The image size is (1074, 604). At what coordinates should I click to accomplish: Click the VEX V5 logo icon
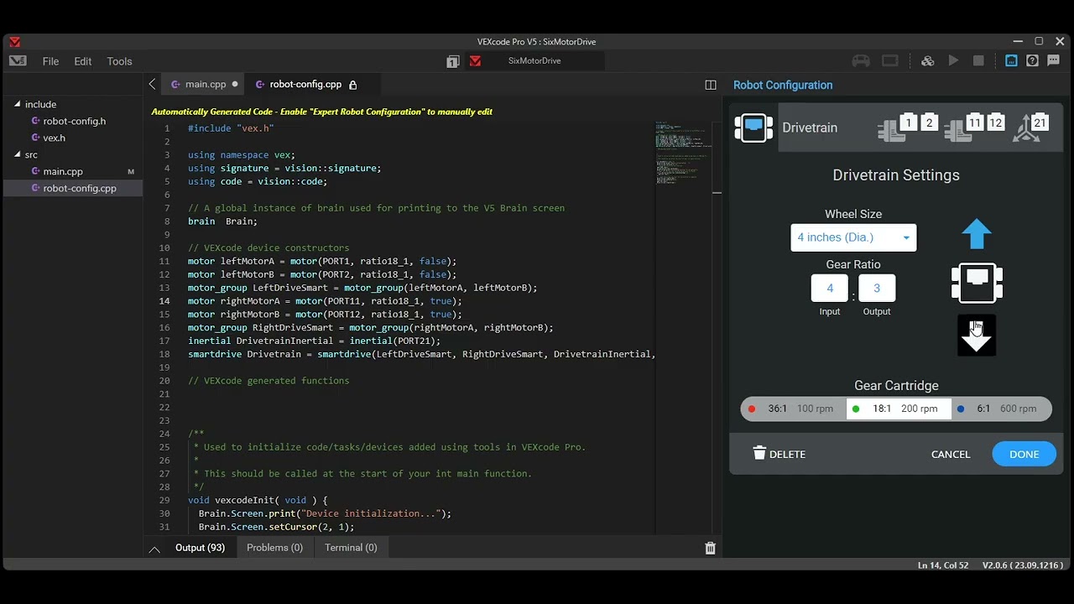pos(18,60)
